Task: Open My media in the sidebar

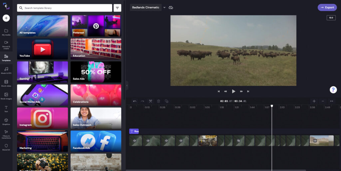Action: [x=6, y=32]
